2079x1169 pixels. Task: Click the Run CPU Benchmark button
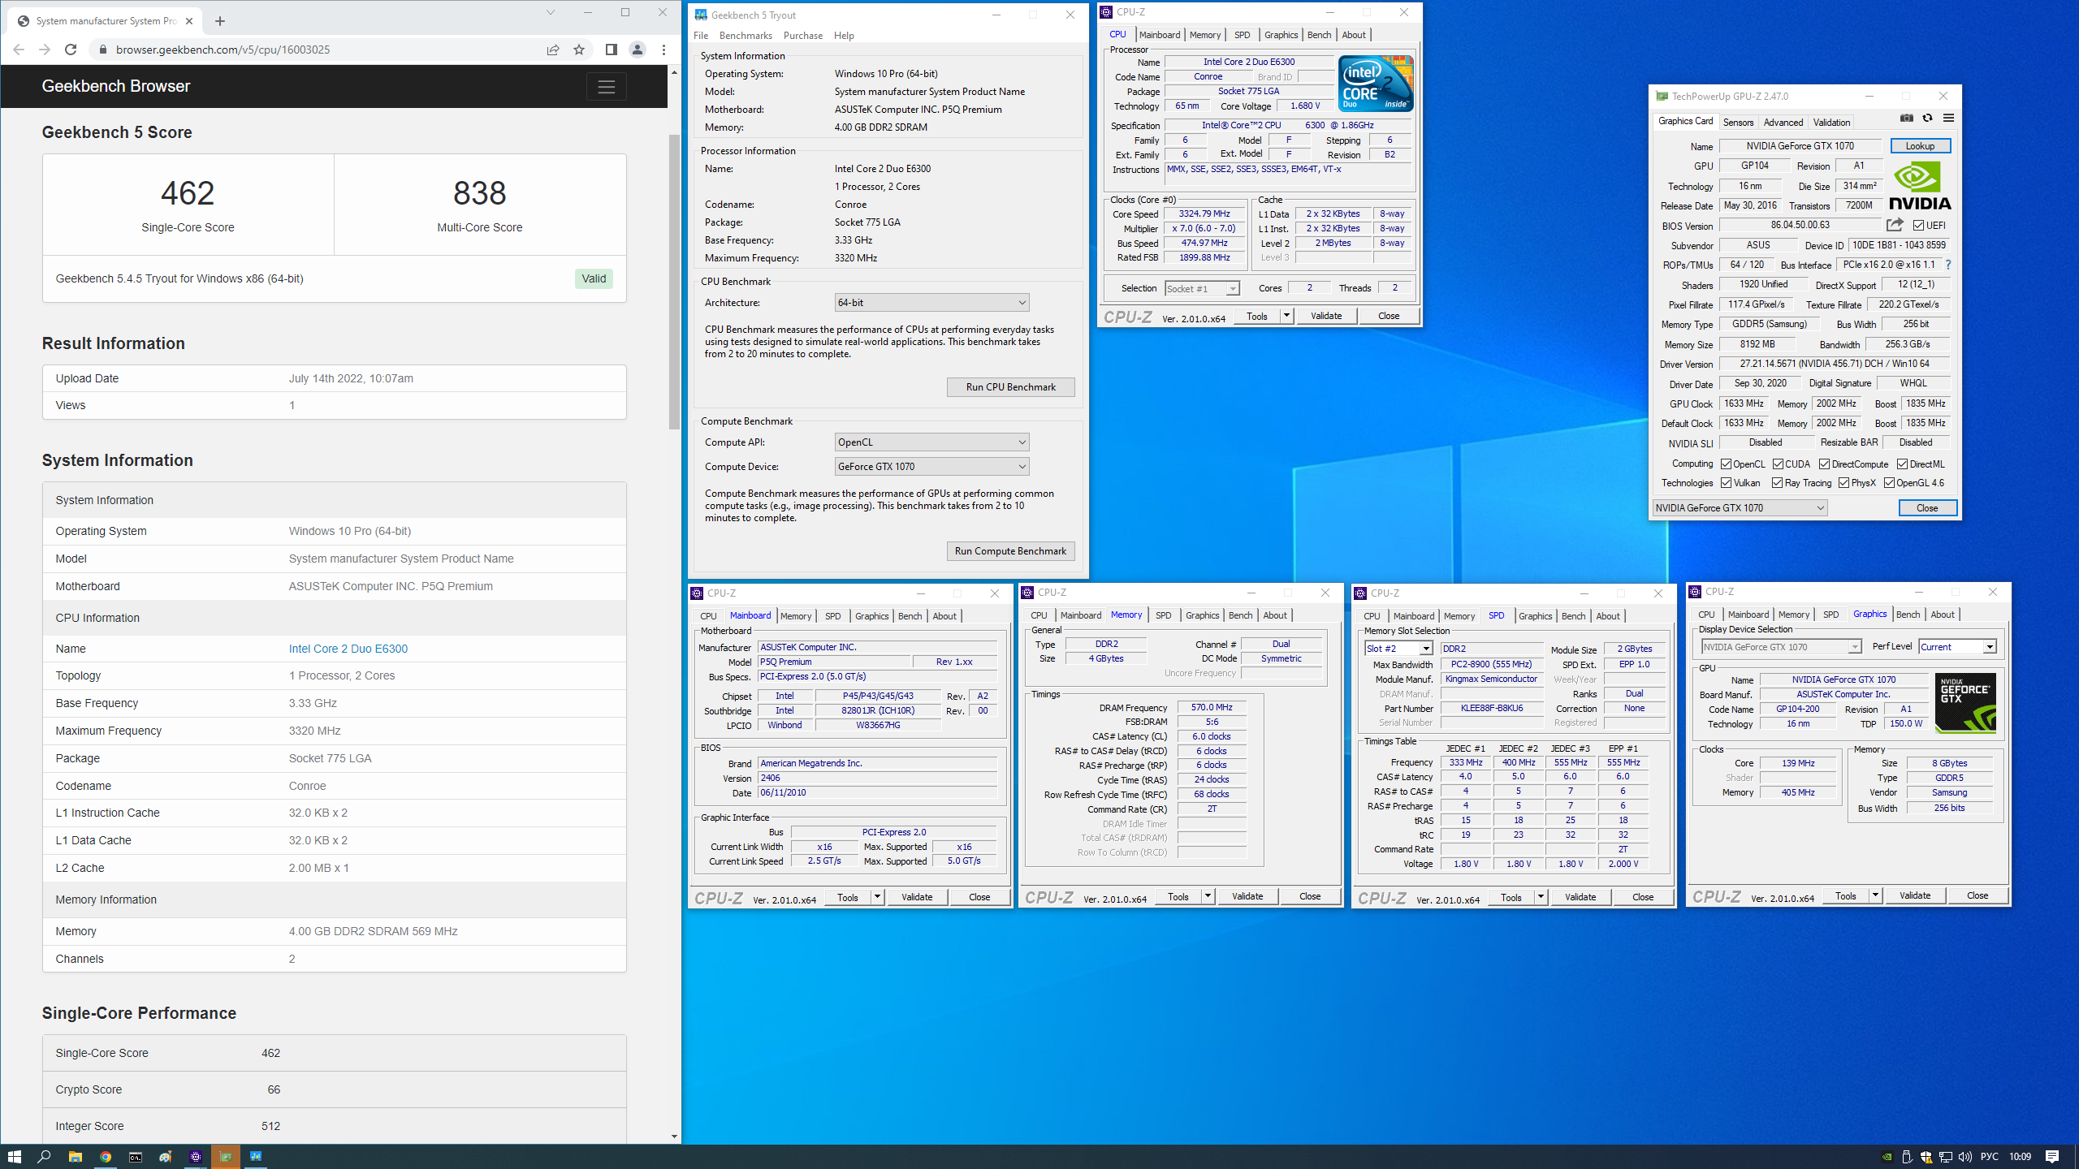(x=1011, y=387)
